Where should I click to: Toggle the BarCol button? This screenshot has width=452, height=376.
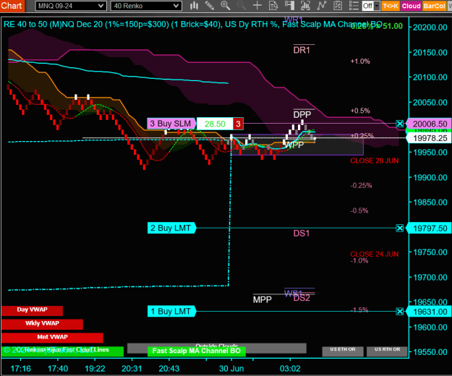(x=434, y=6)
